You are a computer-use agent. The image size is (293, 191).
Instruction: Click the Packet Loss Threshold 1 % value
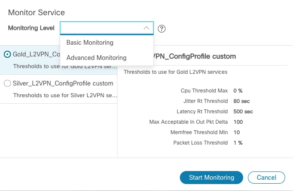pyautogui.click(x=238, y=143)
